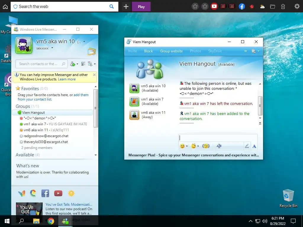
Task: Click the text translation AB icon
Action: (219, 146)
